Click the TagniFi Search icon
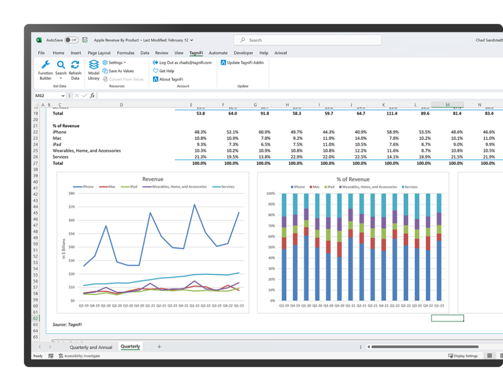 61,64
